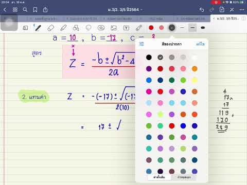247x185 pixels.
Task: Open the page thumbnails grid view
Action: coord(15,10)
